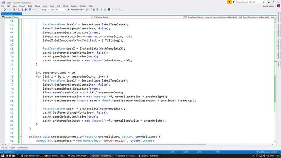Open the ShowGraph member navigation dropdown
This screenshot has width=281, height=158.
click(x=230, y=17)
